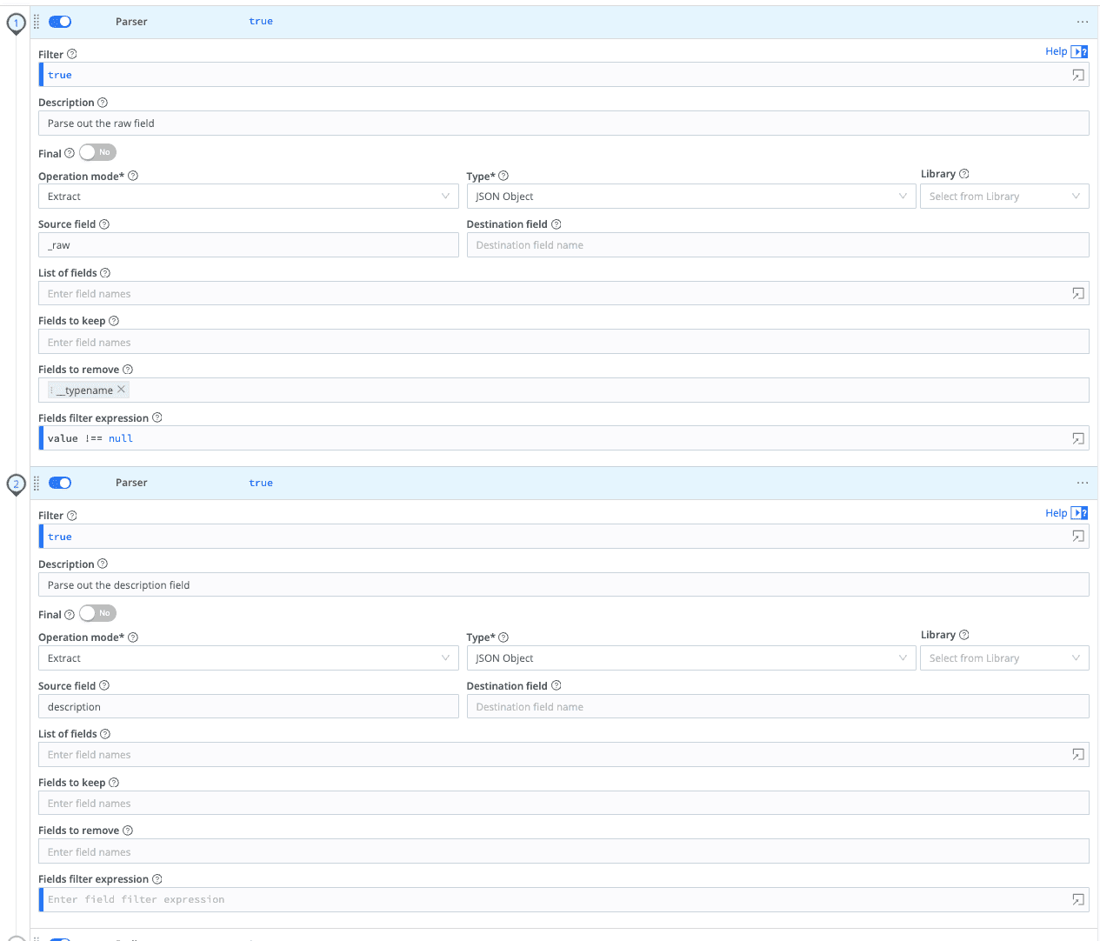The width and height of the screenshot is (1100, 941).
Task: Click Help link in second Parser
Action: [x=1056, y=513]
